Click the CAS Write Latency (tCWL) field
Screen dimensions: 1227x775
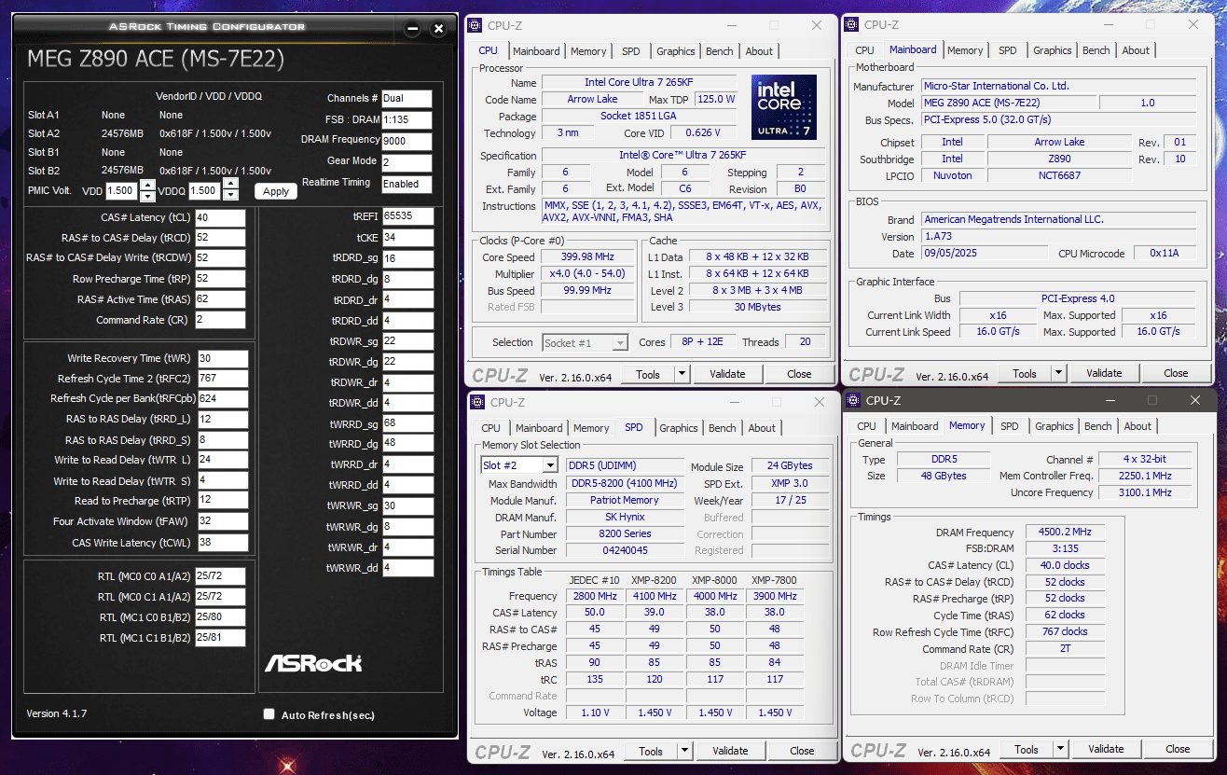pos(223,543)
